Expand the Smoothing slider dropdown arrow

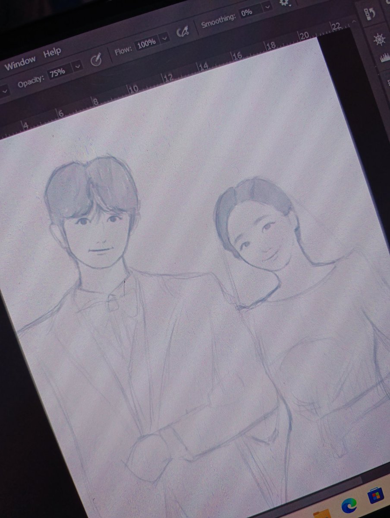click(x=267, y=6)
